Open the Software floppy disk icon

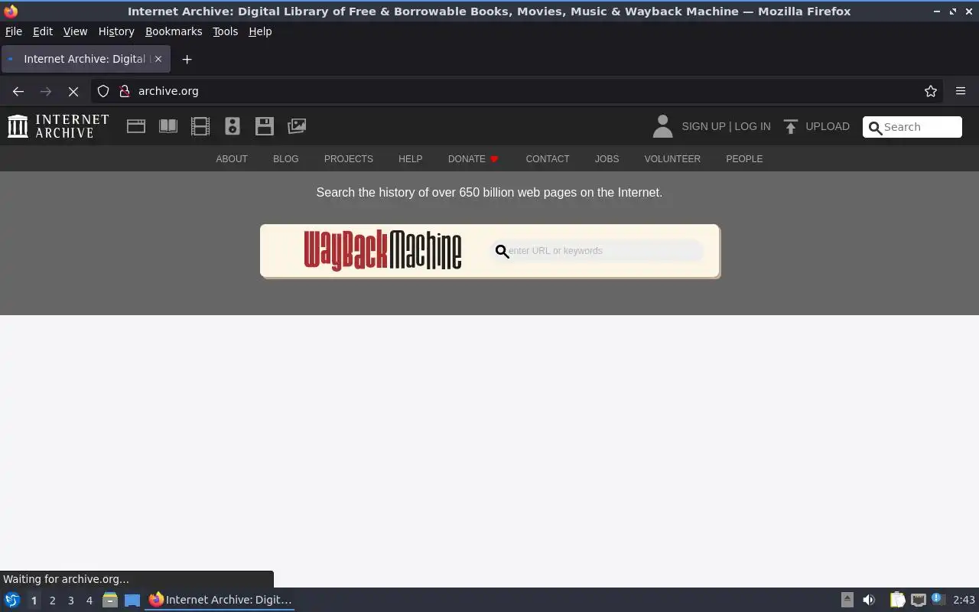point(265,126)
